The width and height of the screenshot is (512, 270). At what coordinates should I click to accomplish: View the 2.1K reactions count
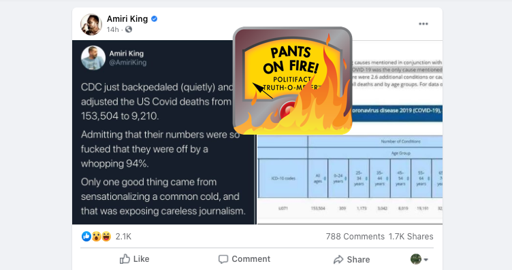tap(123, 237)
